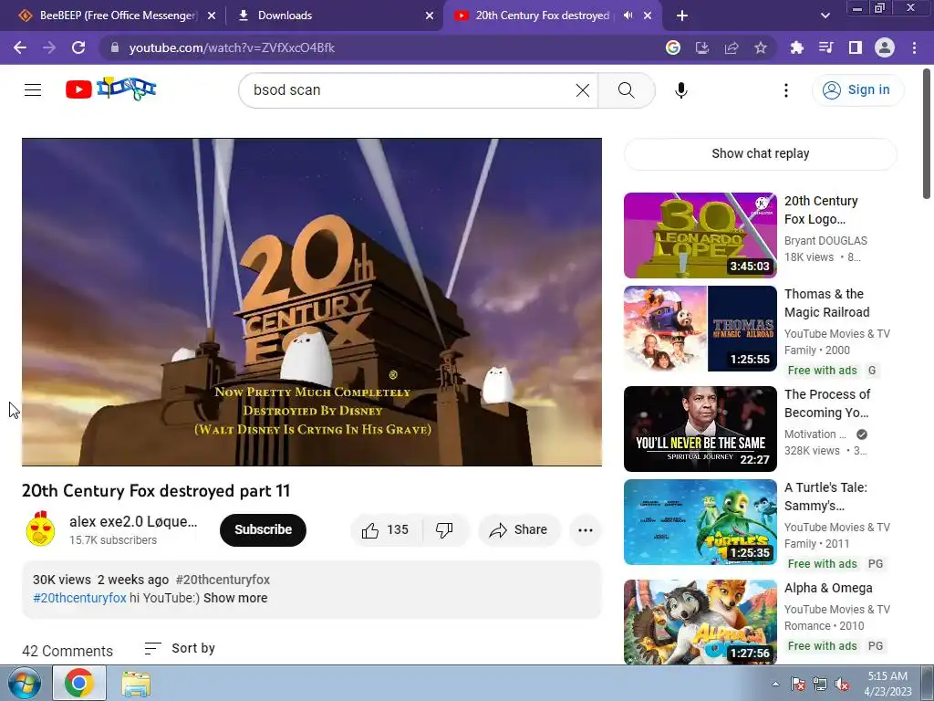The image size is (934, 701).
Task: Click the magnifier search button
Action: (626, 90)
